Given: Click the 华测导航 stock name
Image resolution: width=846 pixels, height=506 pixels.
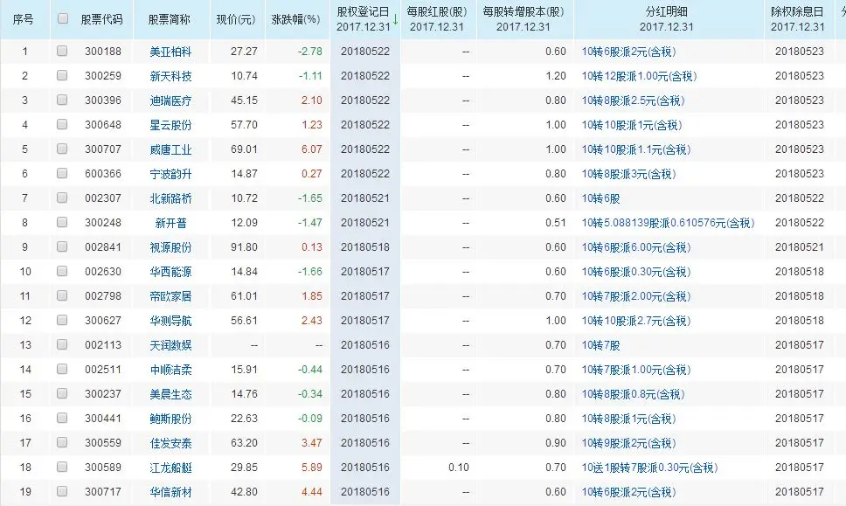Looking at the screenshot, I should (173, 320).
